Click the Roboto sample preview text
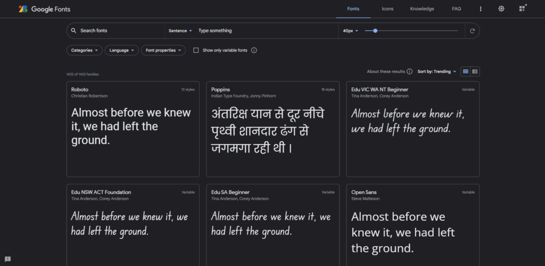 pos(131,127)
